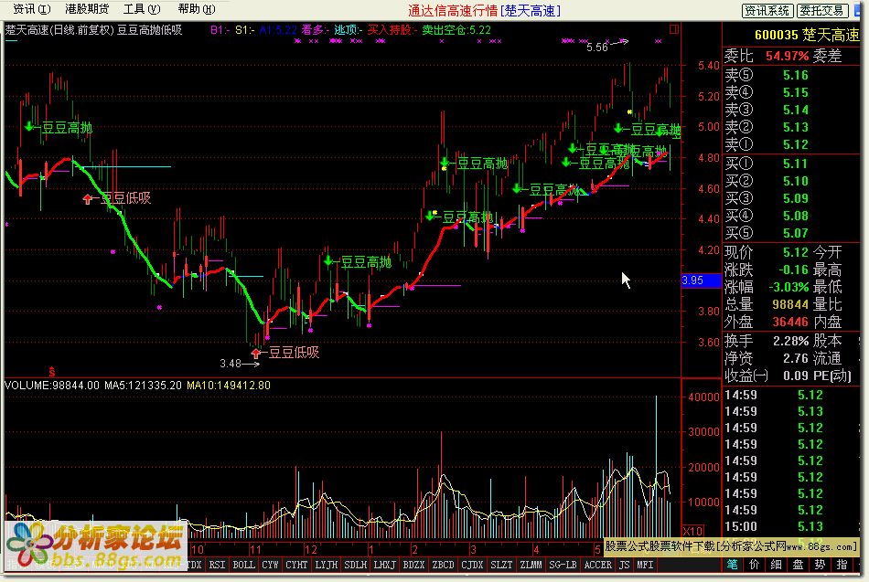This screenshot has height=582, width=869.
Task: Select the SG-LB indicator tab
Action: click(563, 565)
